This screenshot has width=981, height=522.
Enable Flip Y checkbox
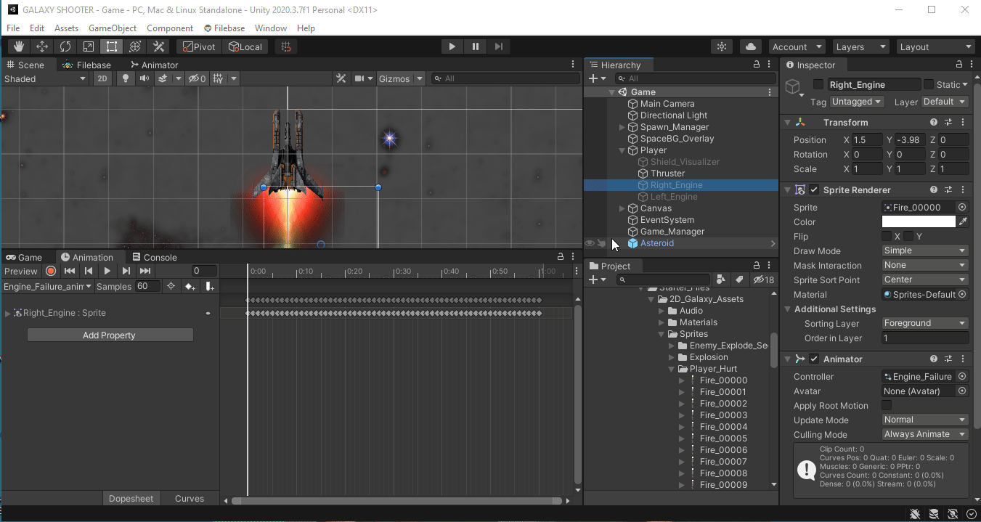click(x=908, y=237)
